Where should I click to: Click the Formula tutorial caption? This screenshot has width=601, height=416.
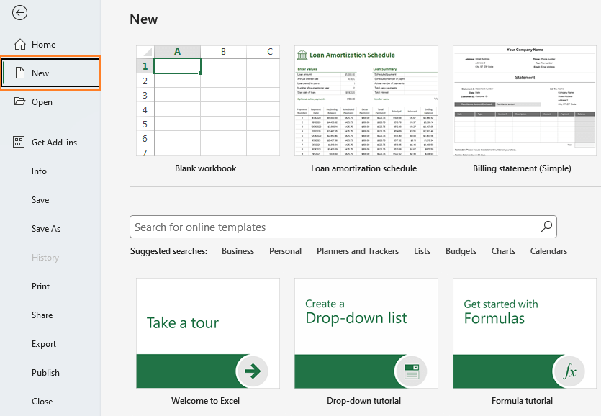[x=522, y=401]
